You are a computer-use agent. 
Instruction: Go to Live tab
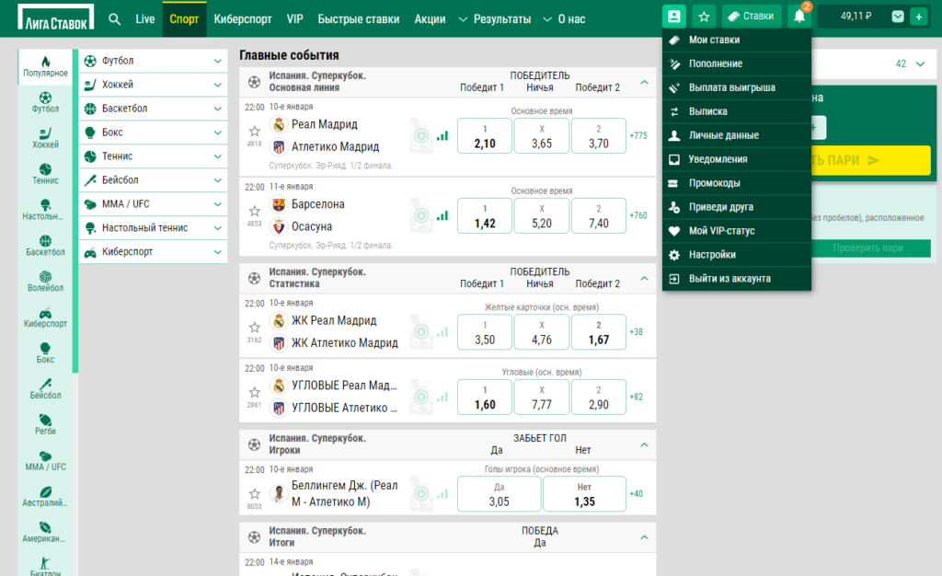(144, 19)
